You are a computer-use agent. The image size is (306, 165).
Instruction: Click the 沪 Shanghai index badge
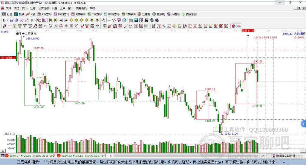click(7, 156)
